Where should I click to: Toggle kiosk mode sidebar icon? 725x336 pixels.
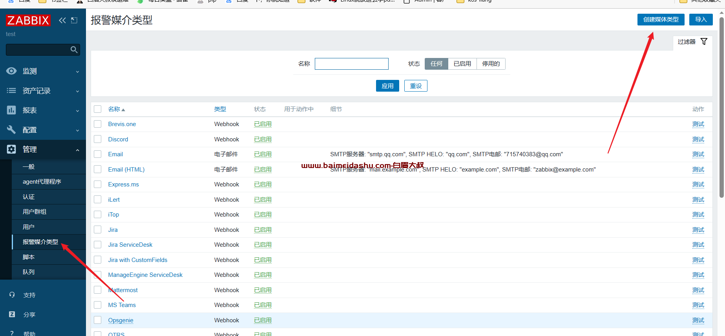click(x=74, y=20)
